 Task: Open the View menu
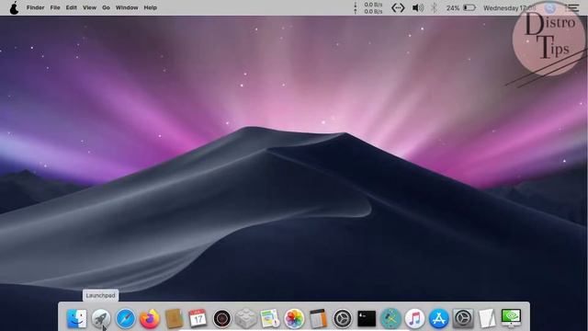pyautogui.click(x=90, y=7)
